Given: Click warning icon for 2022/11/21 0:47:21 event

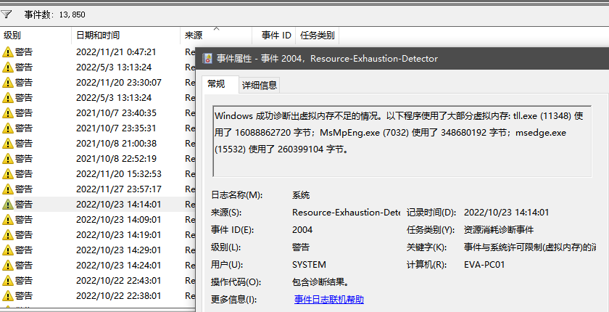Looking at the screenshot, I should (x=8, y=52).
